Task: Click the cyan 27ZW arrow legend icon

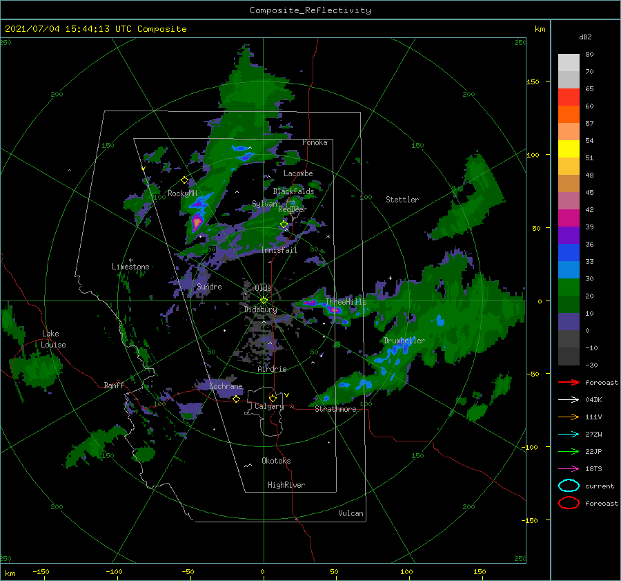Action: [x=569, y=435]
